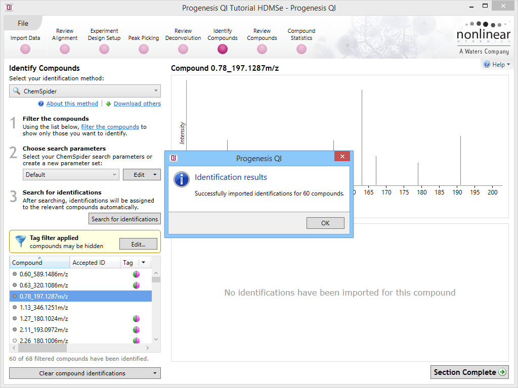
Task: Click OK in the Identification results dialog
Action: [325, 223]
